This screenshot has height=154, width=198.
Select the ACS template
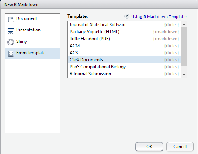pyautogui.click(x=124, y=53)
